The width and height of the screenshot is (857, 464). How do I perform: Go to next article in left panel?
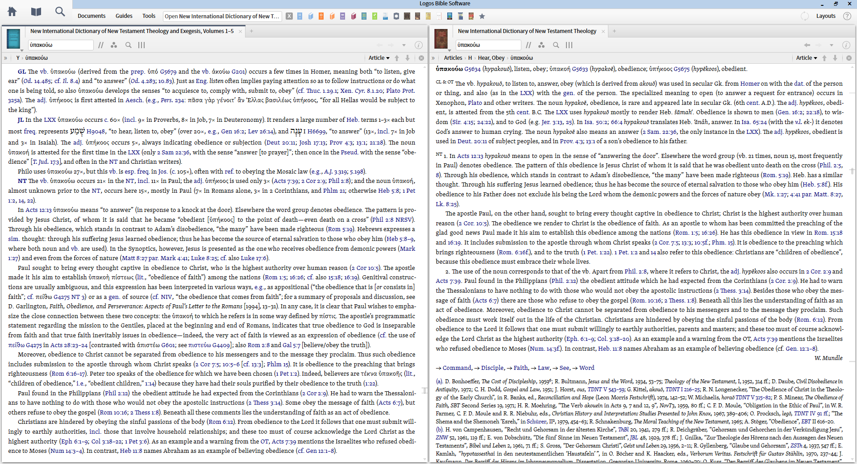pyautogui.click(x=408, y=58)
